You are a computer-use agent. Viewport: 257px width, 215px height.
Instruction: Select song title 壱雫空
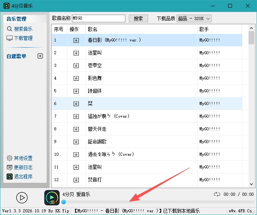pyautogui.click(x=95, y=65)
